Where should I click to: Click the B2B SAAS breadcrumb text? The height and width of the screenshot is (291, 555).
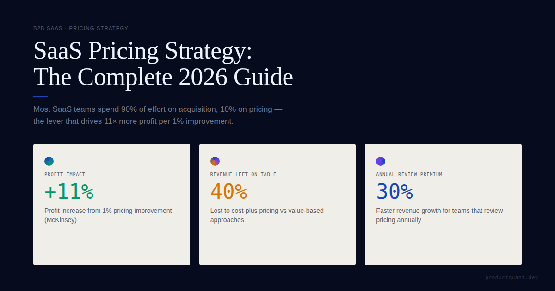point(48,28)
